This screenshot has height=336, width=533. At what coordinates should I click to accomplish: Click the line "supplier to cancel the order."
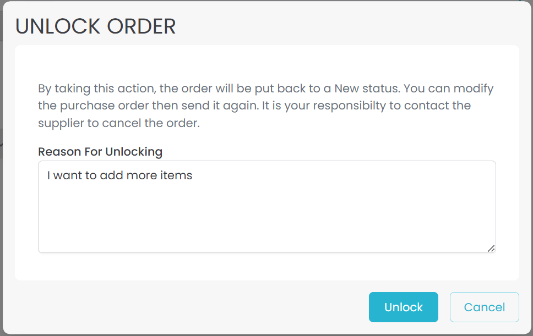(x=118, y=123)
